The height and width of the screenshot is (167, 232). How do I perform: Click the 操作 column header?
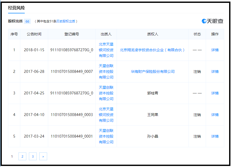pyautogui.click(x=215, y=34)
